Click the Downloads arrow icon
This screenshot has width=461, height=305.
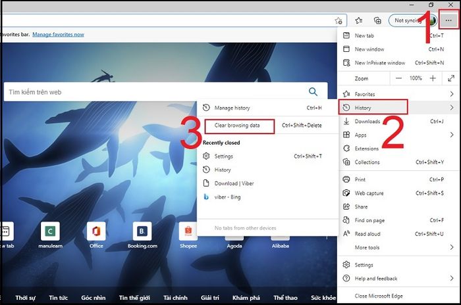click(x=346, y=121)
